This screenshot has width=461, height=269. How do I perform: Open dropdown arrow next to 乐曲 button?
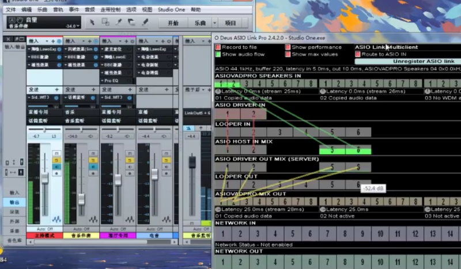pos(214,23)
